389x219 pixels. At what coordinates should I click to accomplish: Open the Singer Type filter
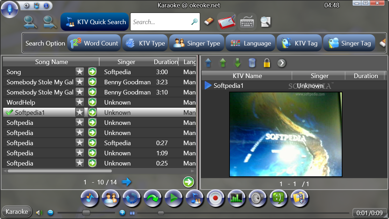197,43
